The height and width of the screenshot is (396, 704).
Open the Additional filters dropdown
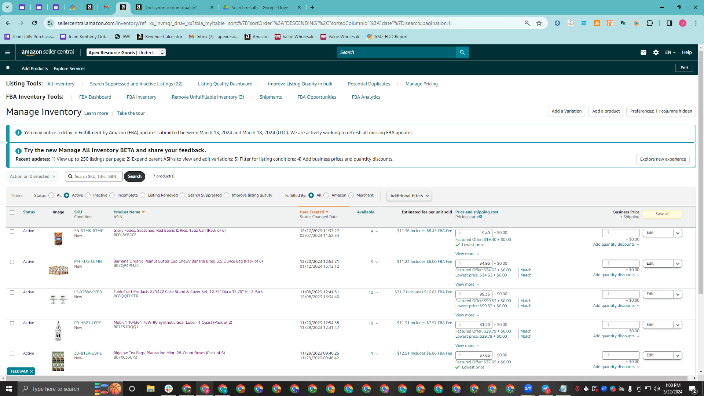point(409,196)
